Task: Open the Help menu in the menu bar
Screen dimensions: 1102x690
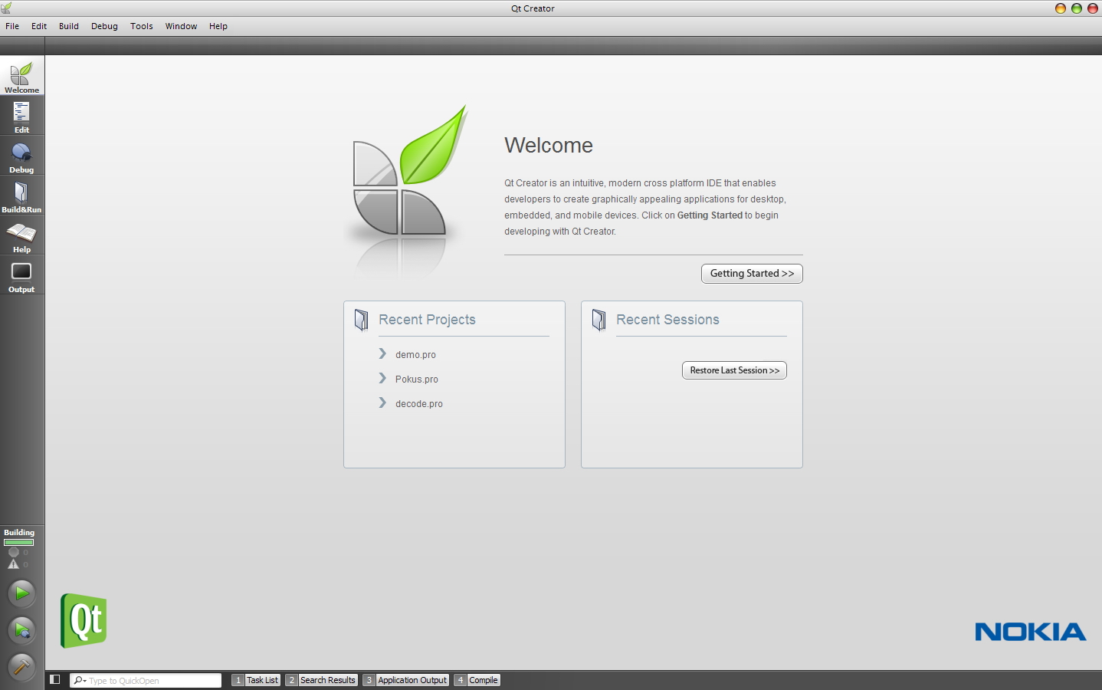Action: pos(218,26)
